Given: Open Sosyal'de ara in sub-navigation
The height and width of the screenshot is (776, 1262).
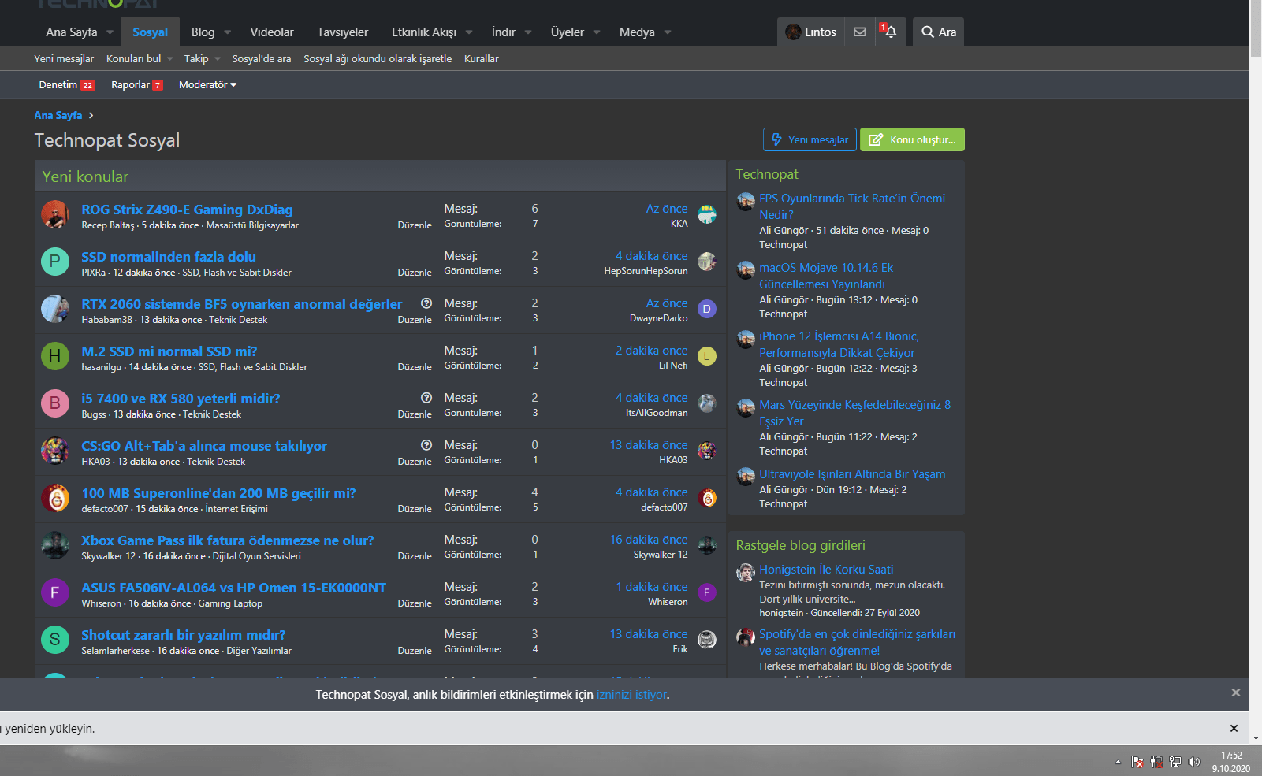Looking at the screenshot, I should click(262, 58).
